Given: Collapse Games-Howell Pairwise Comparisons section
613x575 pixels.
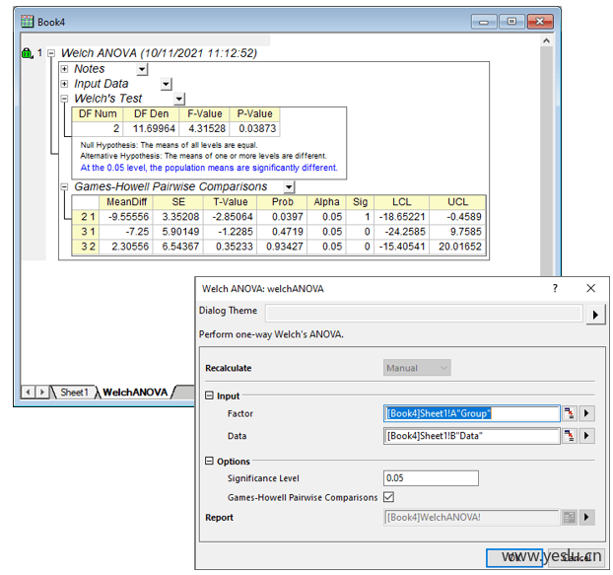Looking at the screenshot, I should click(64, 187).
